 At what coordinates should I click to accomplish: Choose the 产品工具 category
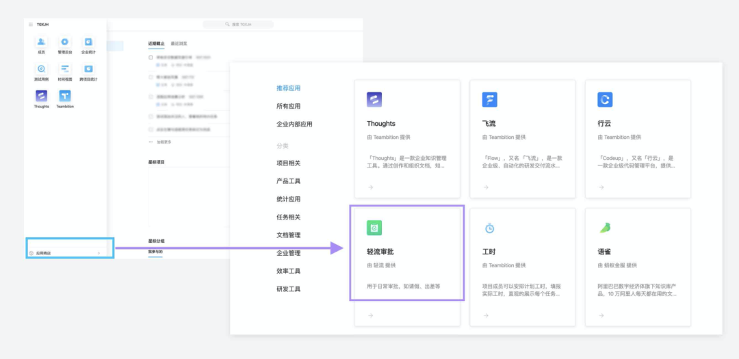289,181
